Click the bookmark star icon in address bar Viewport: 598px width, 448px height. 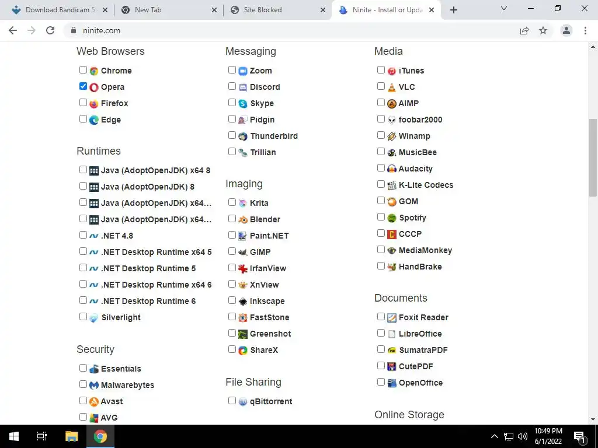[x=543, y=30]
